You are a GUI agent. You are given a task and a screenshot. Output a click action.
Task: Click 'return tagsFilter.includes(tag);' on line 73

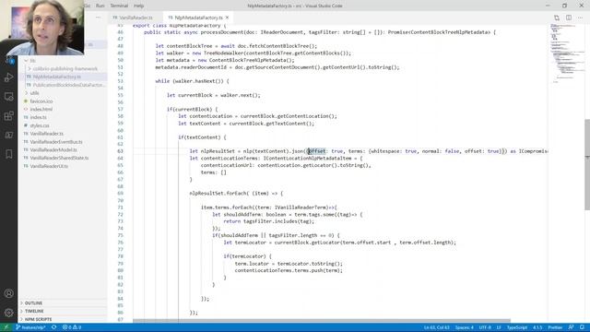[268, 221]
